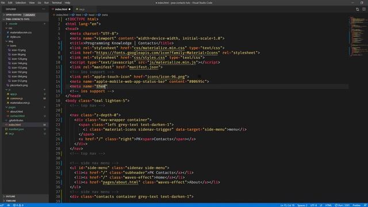This screenshot has width=368, height=207.
Task: Click the unsaved dot on index.html tab
Action: tap(70, 9)
